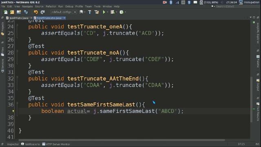Click the Build Project hammer icon

point(90,12)
